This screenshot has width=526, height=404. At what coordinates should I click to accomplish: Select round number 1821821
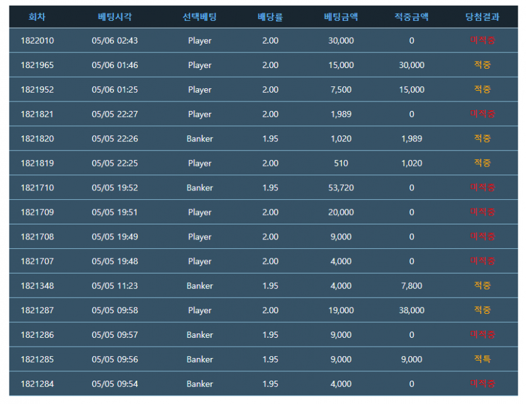coord(37,114)
